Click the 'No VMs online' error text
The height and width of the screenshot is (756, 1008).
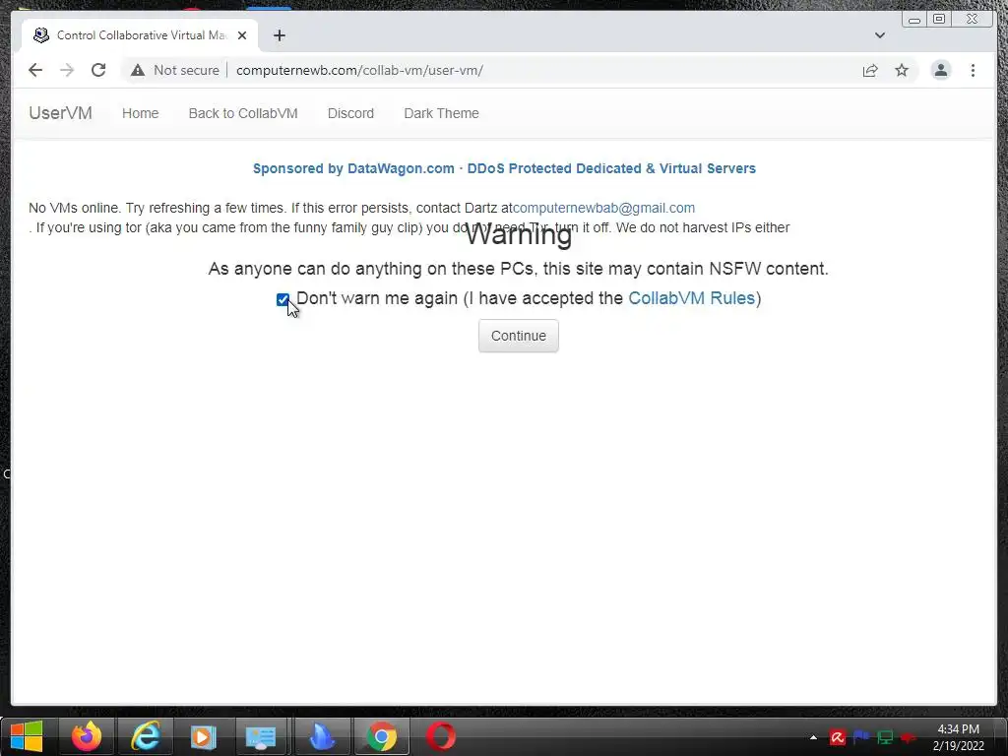[74, 208]
